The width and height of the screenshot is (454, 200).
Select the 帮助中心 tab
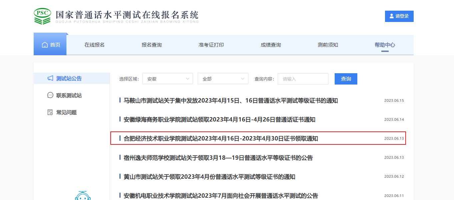(x=385, y=45)
